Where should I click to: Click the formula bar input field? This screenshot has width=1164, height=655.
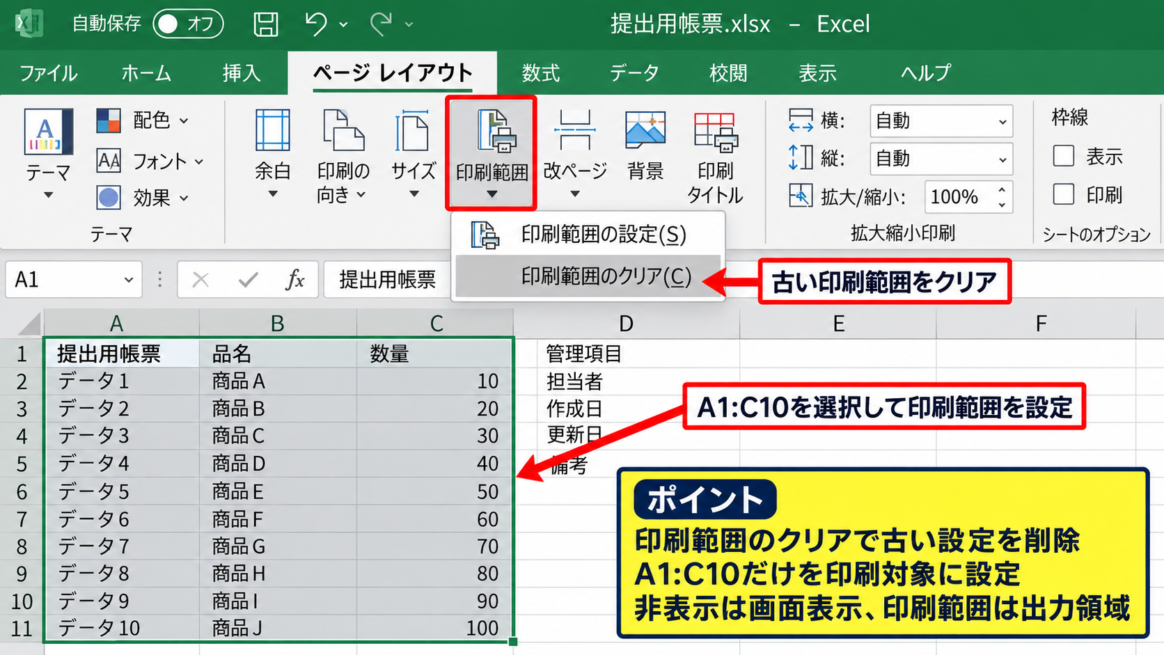[387, 280]
